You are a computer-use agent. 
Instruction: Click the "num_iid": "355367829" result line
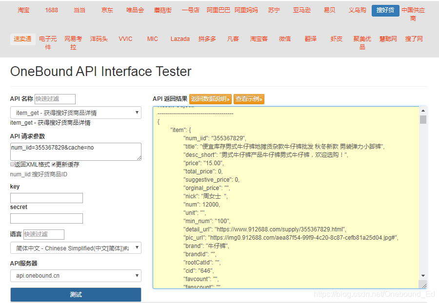pos(215,138)
